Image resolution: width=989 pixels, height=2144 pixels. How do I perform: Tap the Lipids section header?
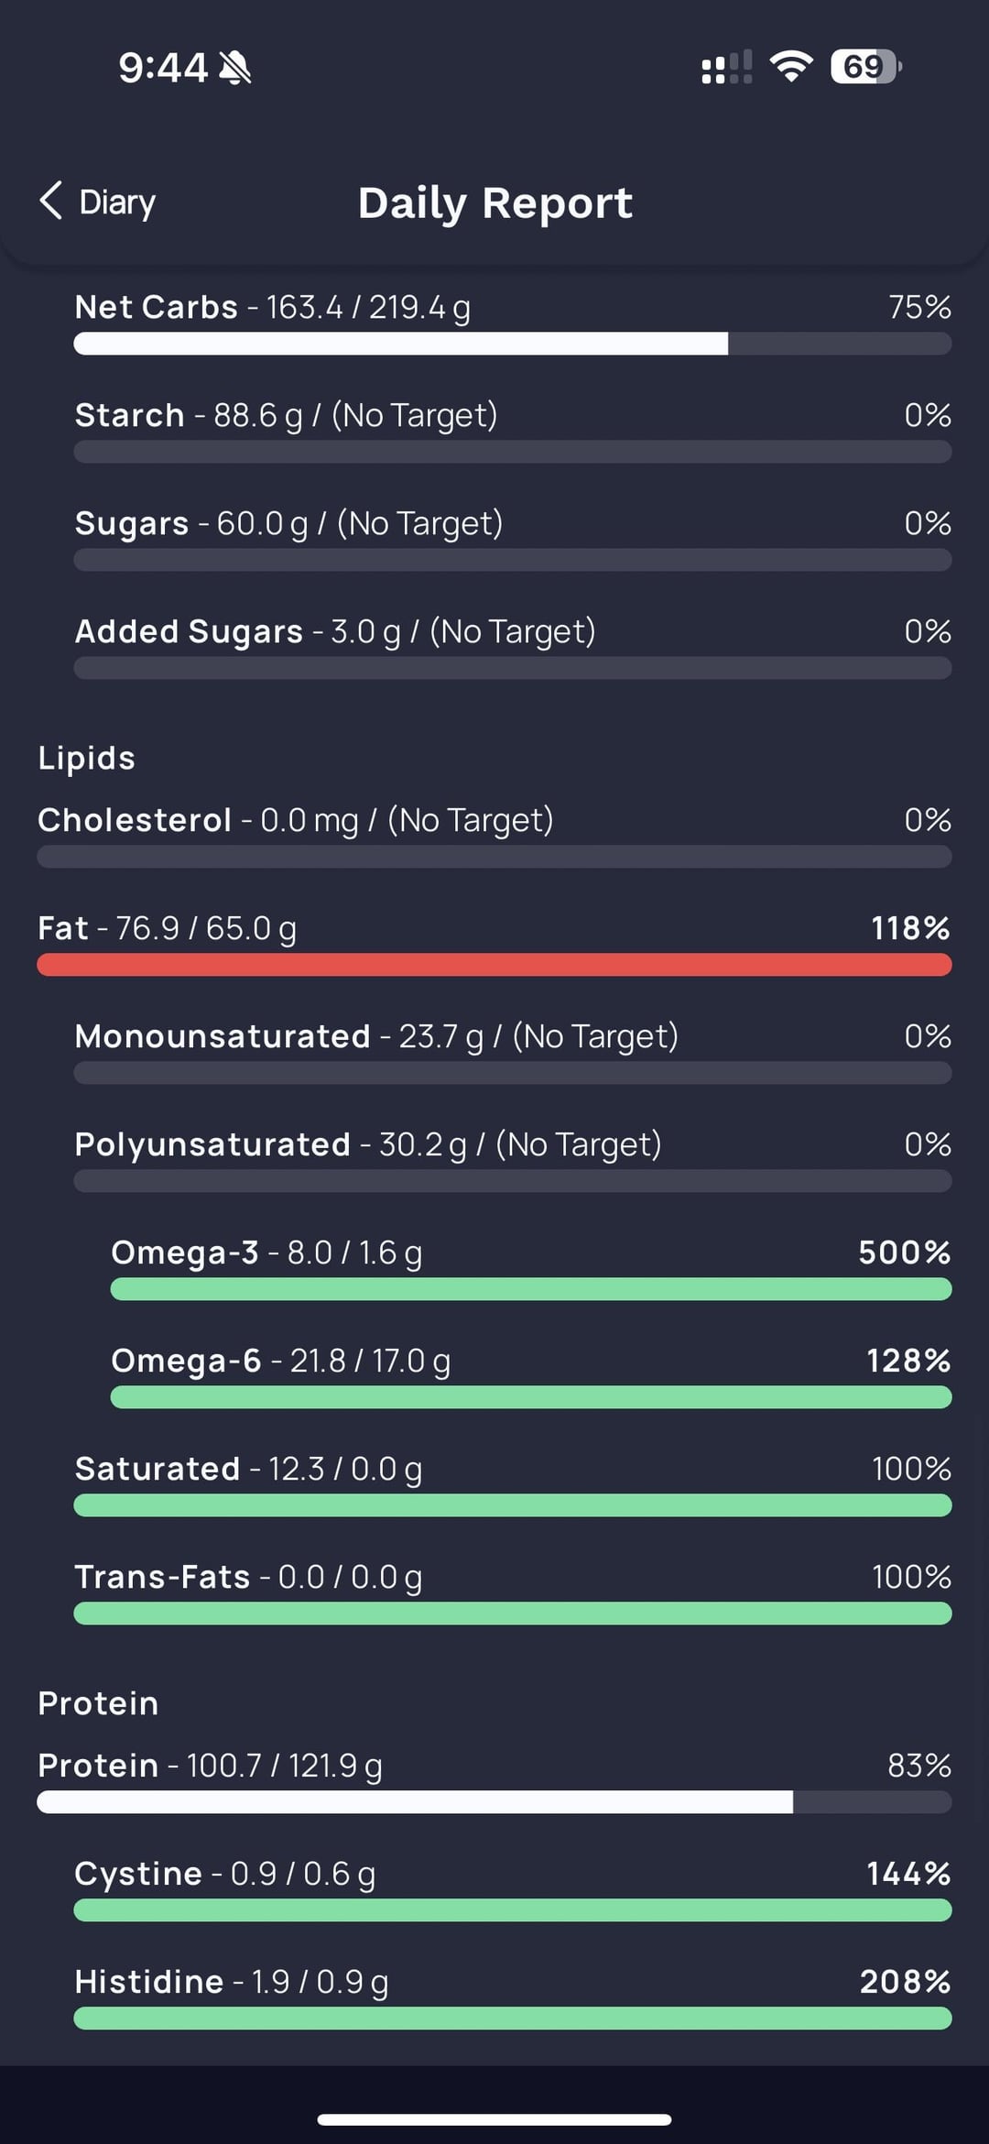(x=87, y=759)
